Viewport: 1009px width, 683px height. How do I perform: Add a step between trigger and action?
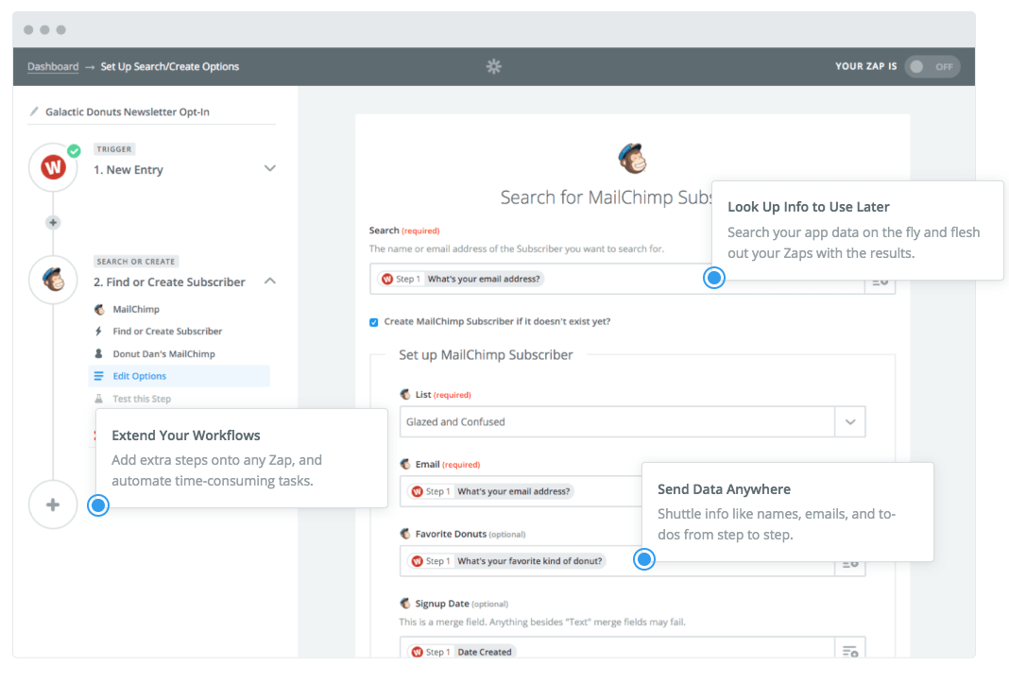[x=54, y=222]
